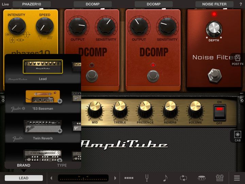Viewport: 245px width, 184px height.
Task: Add the '53 Bassman amp with plus icon
Action: 60,101
